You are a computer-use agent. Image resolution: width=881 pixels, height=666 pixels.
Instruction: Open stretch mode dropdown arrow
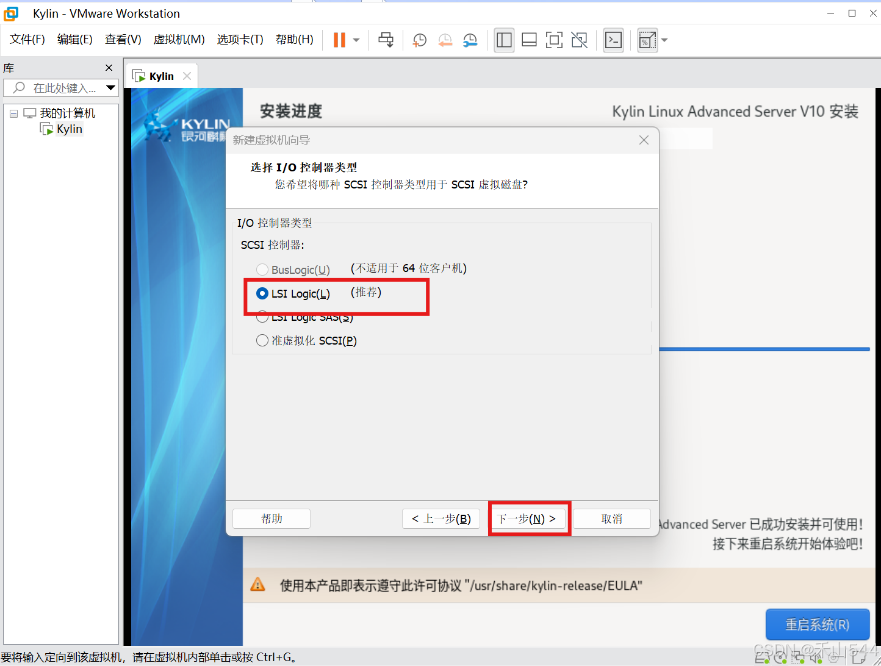click(664, 40)
